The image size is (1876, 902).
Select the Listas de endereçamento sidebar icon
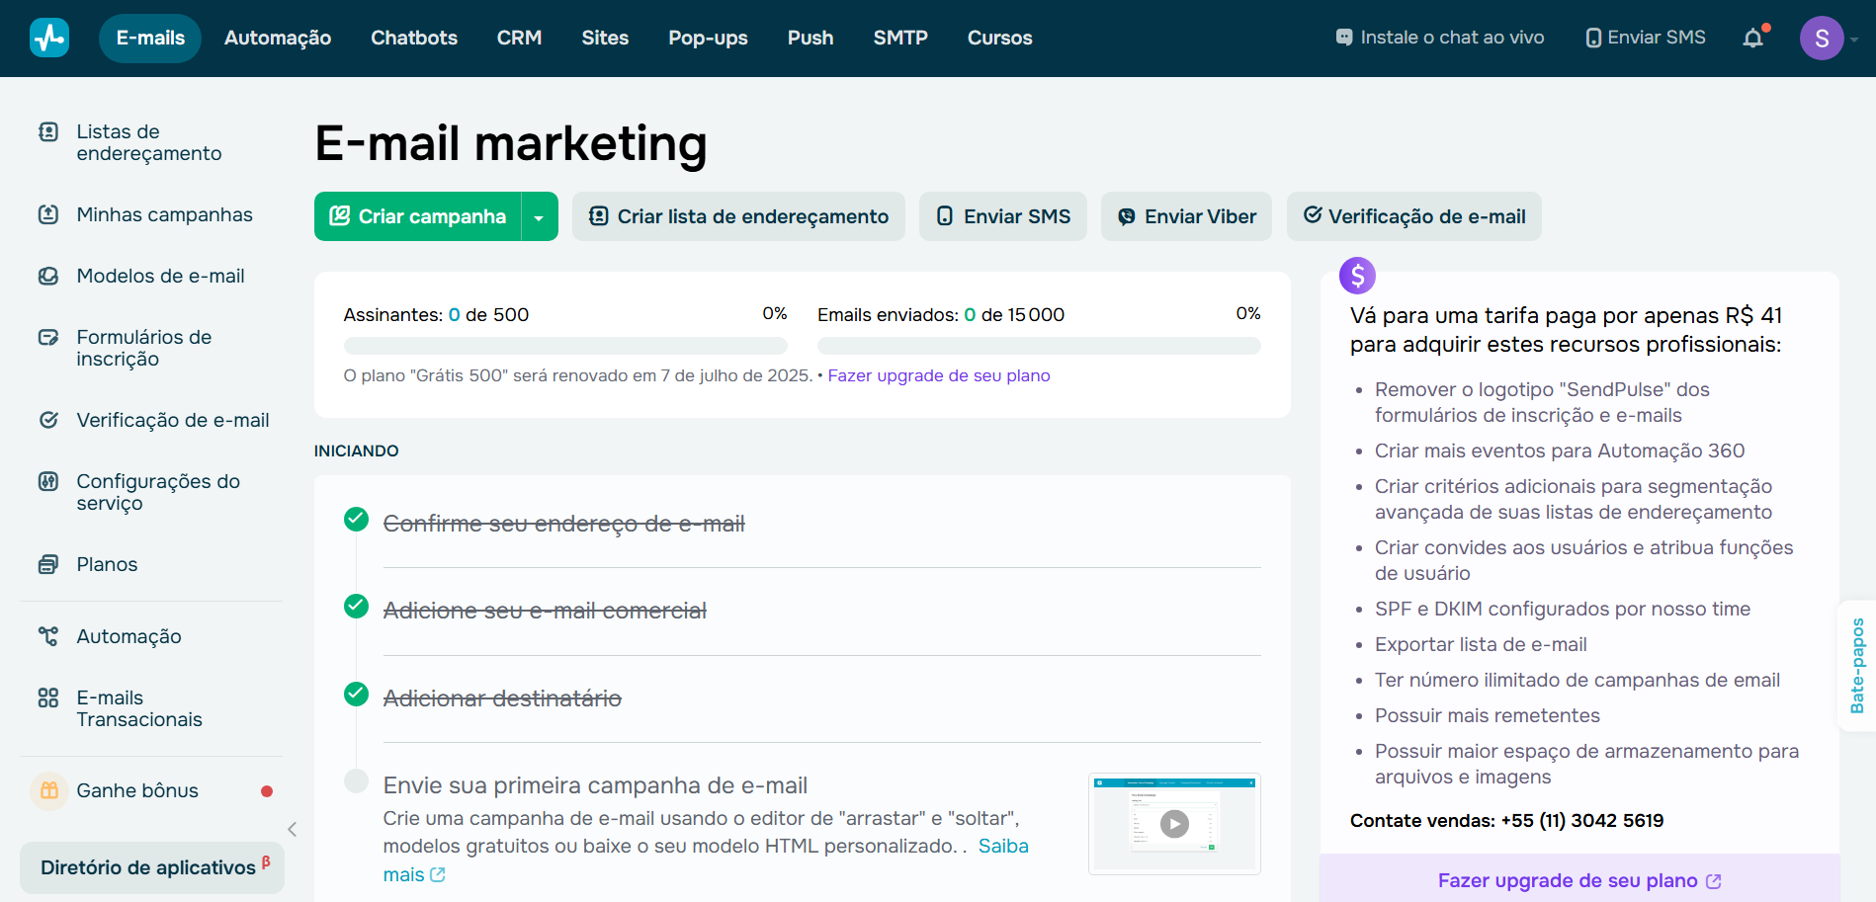[x=48, y=131]
